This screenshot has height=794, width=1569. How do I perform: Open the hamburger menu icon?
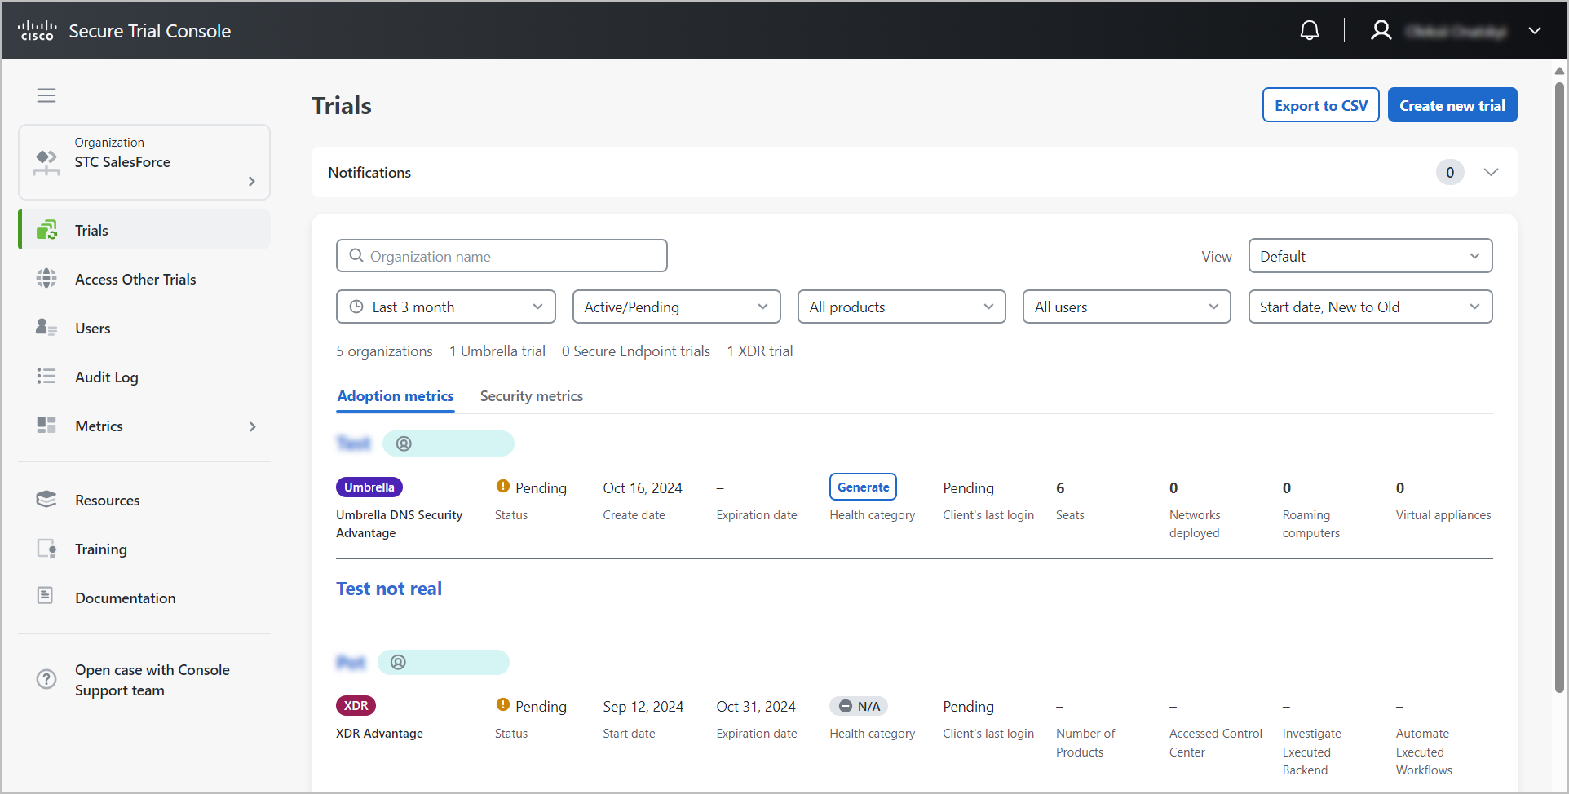point(46,95)
